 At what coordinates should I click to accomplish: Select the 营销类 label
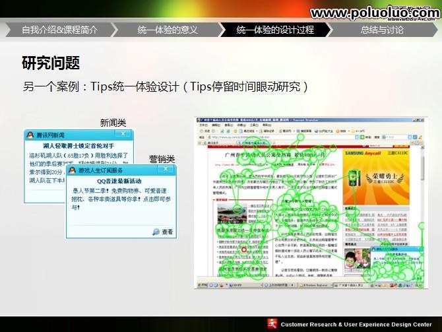click(x=162, y=159)
